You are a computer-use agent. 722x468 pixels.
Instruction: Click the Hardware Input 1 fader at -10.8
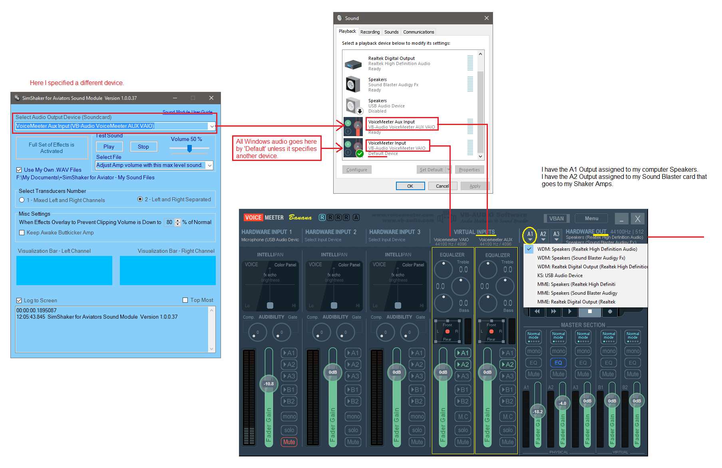[x=269, y=384]
